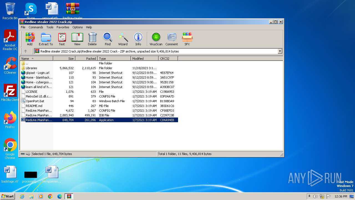The height and width of the screenshot is (200, 355).
Task: Open CCleaner desktop shortcut
Action: (x=10, y=66)
